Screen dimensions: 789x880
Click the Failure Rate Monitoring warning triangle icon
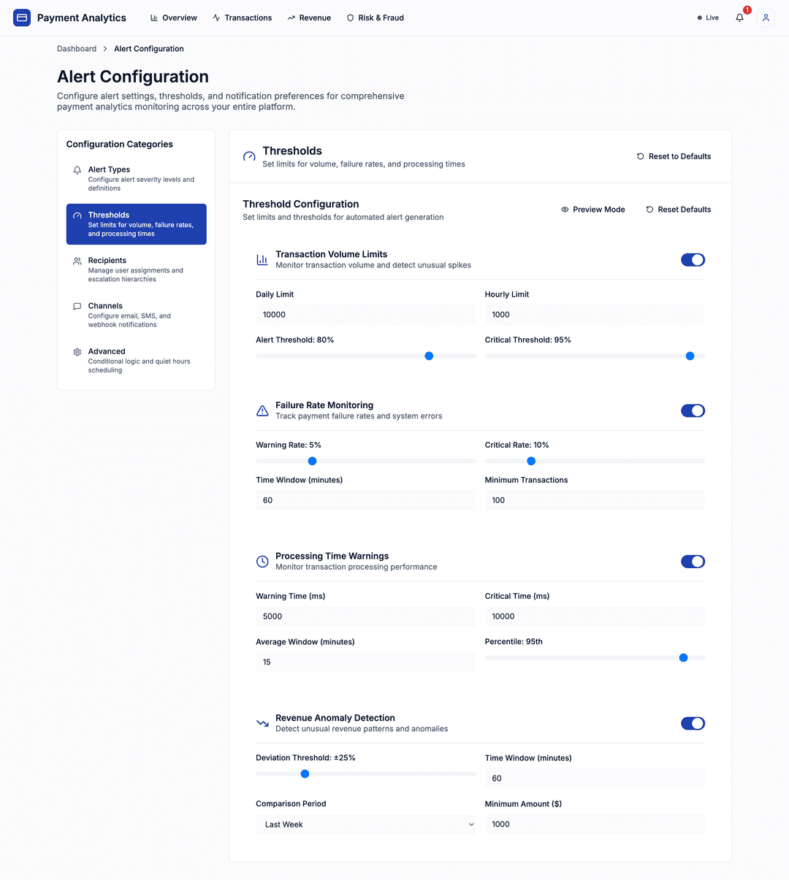tap(262, 410)
